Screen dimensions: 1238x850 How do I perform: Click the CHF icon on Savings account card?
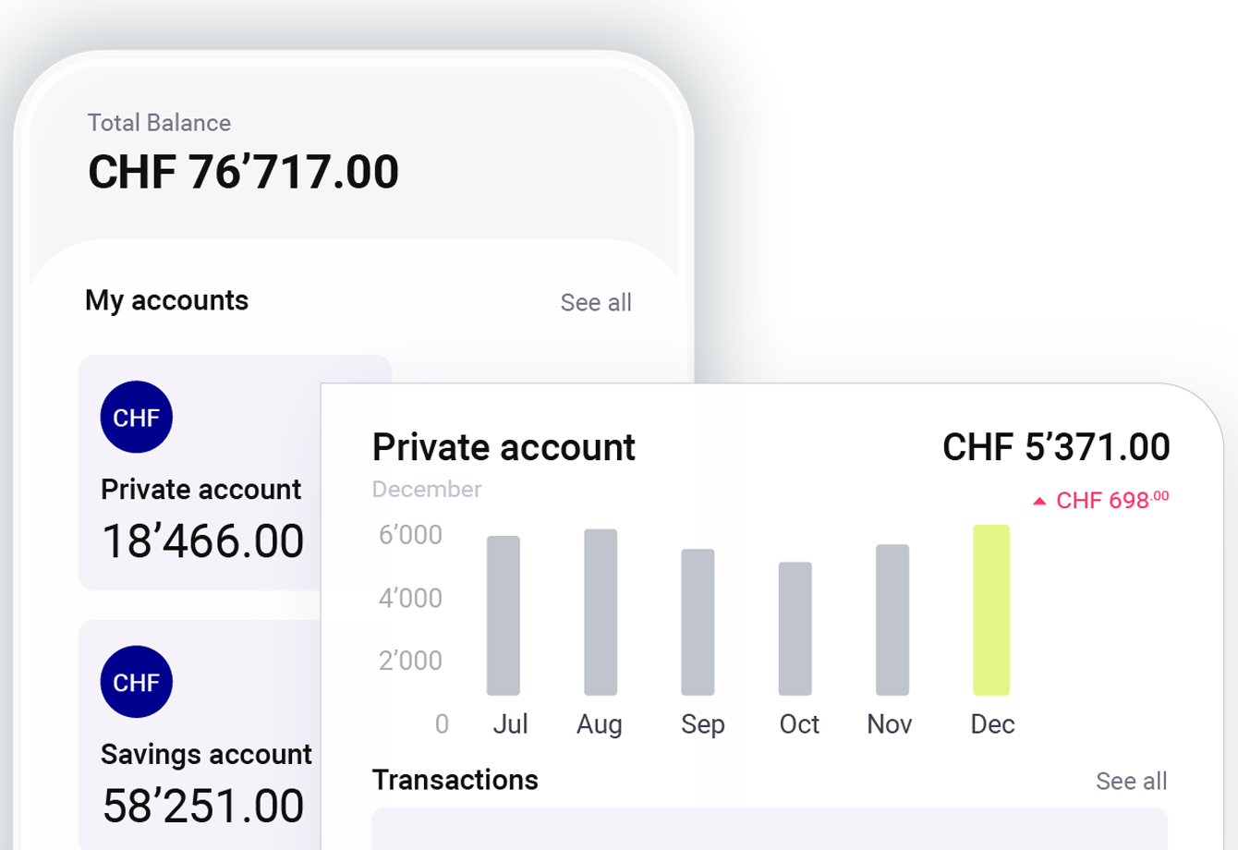[136, 682]
